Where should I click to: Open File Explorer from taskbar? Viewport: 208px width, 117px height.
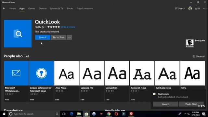tap(79, 114)
